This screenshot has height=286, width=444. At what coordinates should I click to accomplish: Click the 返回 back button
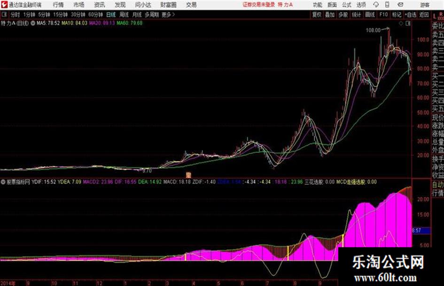click(424, 15)
